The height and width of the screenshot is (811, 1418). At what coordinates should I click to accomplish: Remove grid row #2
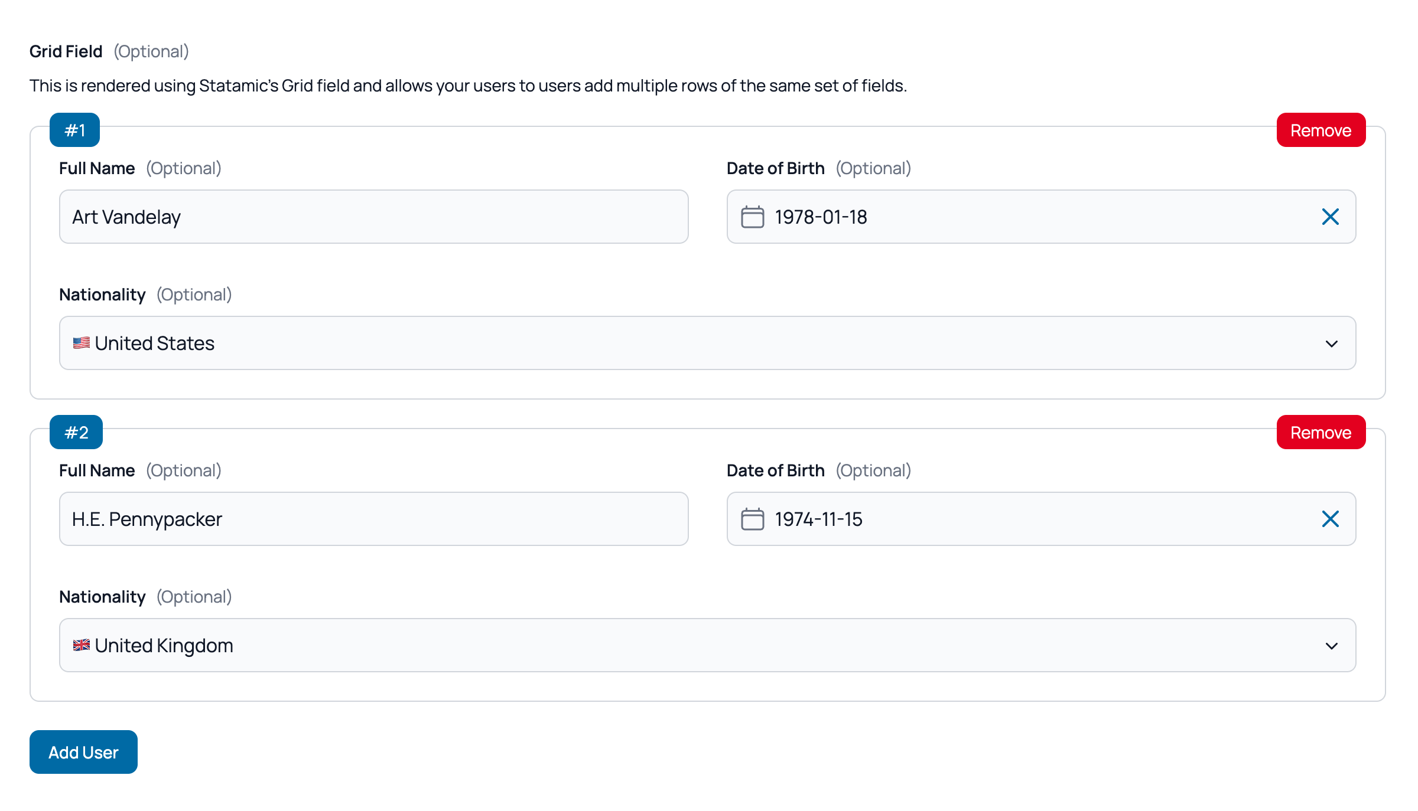point(1321,432)
